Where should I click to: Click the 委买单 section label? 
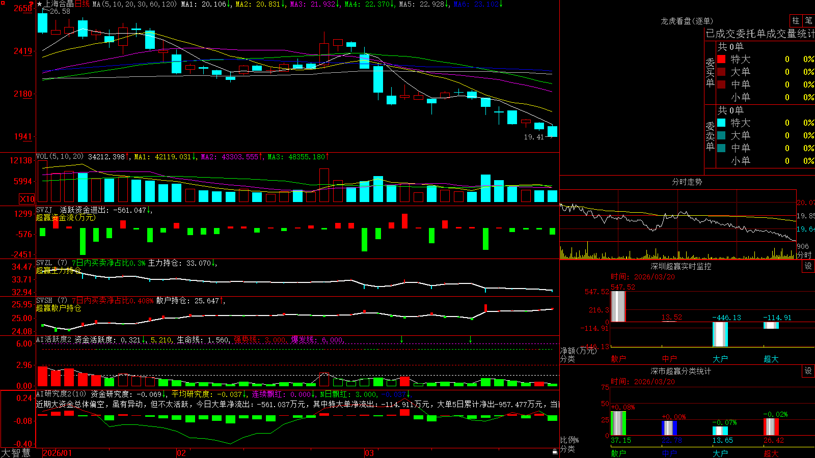click(710, 73)
